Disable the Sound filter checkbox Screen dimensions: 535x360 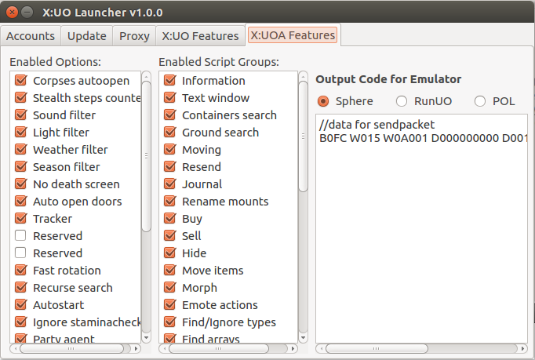pyautogui.click(x=21, y=115)
